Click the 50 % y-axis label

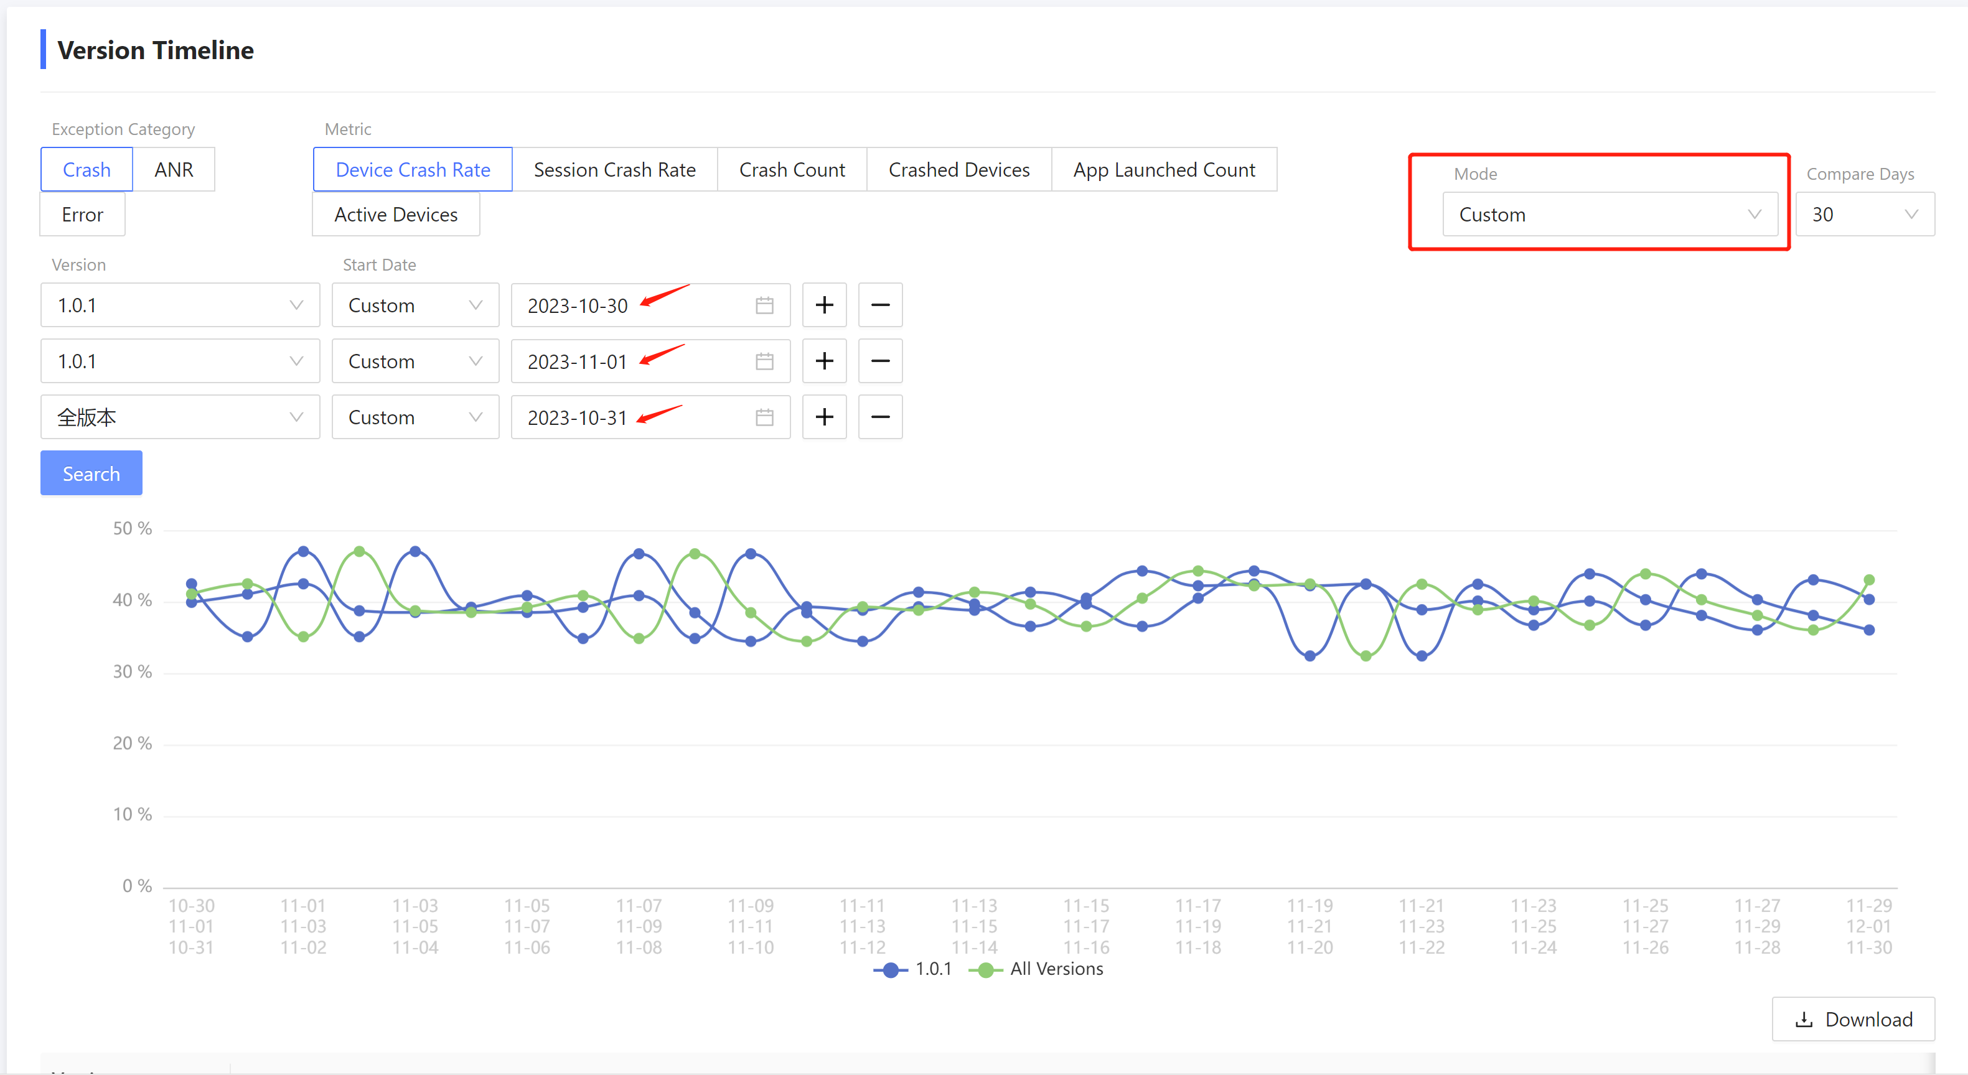[132, 528]
